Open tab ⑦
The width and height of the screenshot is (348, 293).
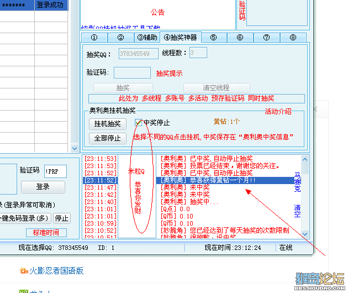[267, 38]
